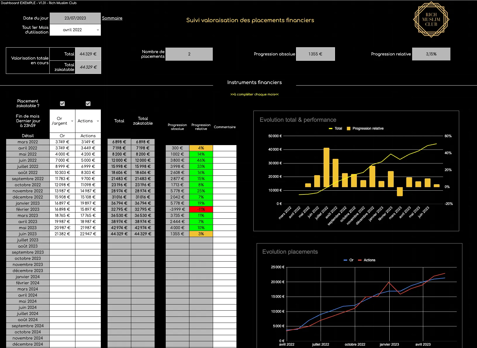The width and height of the screenshot is (477, 348).
Task: Select the Progression absolue 1355 € cell
Action: coord(315,54)
